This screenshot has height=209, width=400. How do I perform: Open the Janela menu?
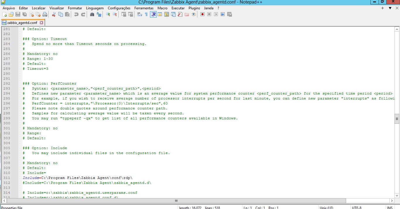[209, 8]
